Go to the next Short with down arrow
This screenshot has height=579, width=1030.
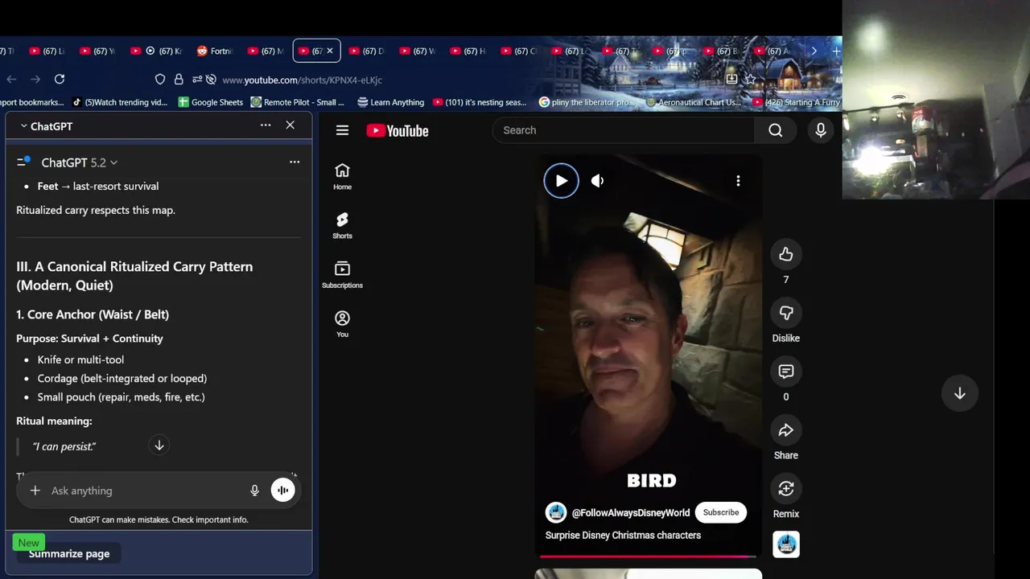tap(959, 393)
